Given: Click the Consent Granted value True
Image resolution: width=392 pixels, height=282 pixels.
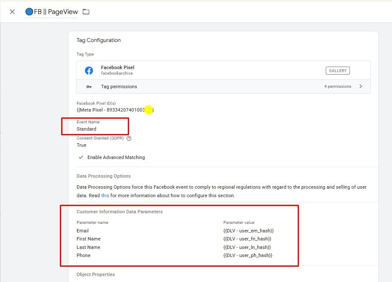Looking at the screenshot, I should [82, 145].
